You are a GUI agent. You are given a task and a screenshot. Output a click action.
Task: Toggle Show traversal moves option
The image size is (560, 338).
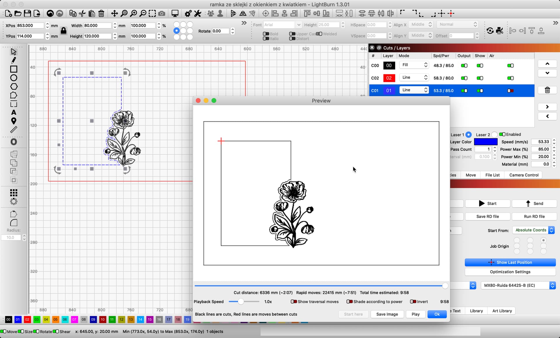point(294,302)
